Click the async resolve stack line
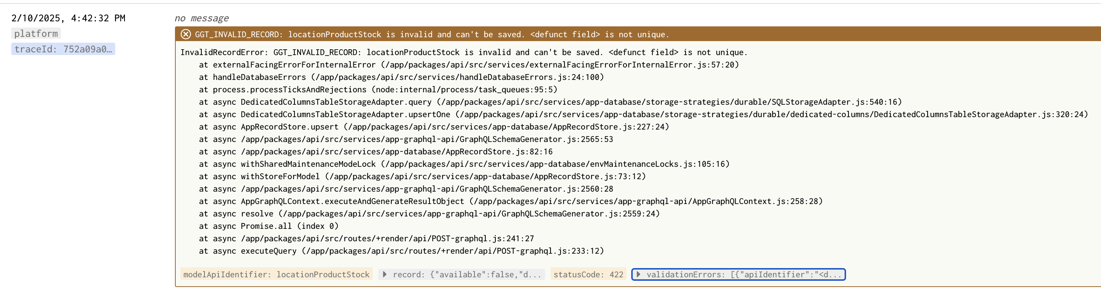The image size is (1101, 294). click(x=429, y=213)
